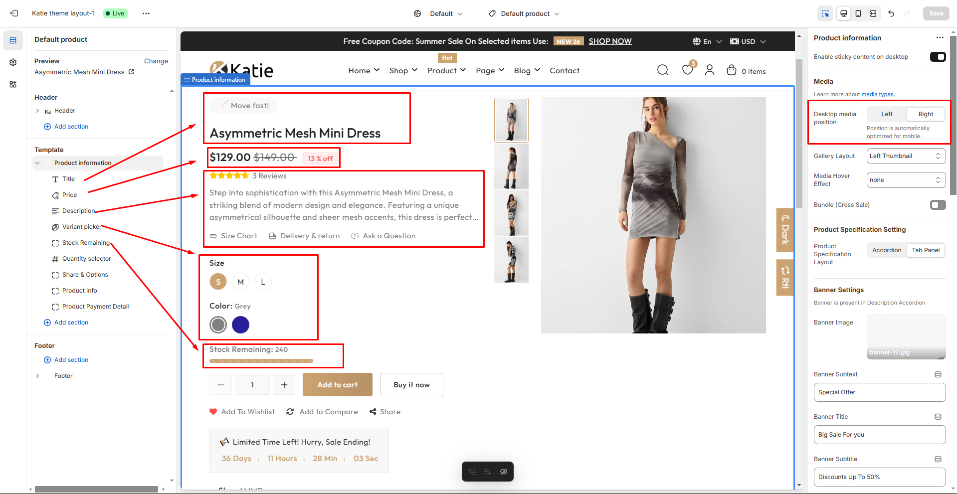Connect dynamic source for Banner Title
Viewport: 957px width, 494px height.
(x=938, y=416)
